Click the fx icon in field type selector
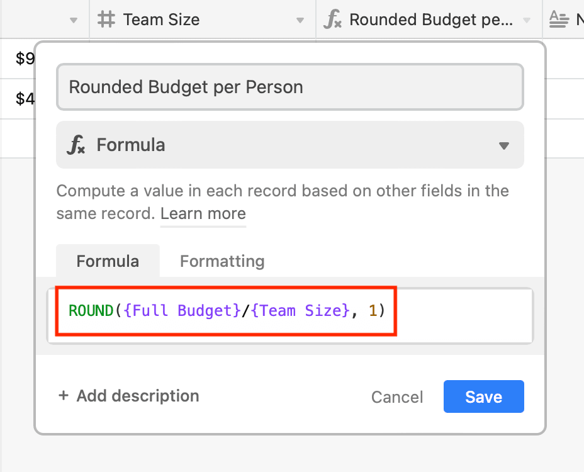Viewport: 584px width, 472px height. click(x=76, y=145)
